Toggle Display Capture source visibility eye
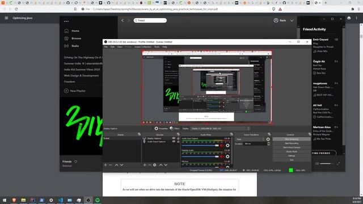Viewport: 363px width, 204px height. coord(174,138)
